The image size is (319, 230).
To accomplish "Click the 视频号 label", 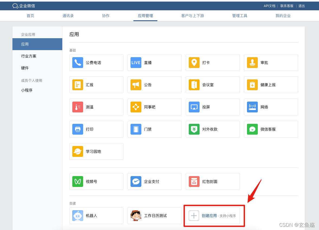I will [92, 181].
